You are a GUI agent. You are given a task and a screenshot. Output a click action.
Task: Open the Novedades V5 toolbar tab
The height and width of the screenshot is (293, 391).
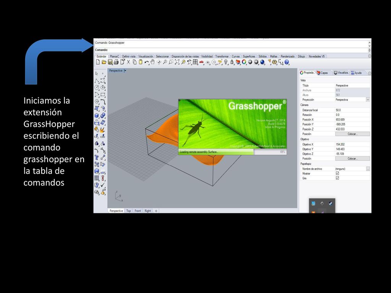317,56
